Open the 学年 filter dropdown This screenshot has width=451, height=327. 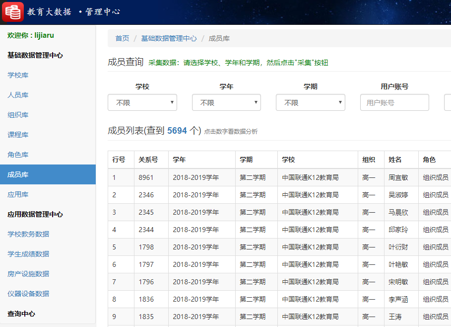[x=226, y=102]
